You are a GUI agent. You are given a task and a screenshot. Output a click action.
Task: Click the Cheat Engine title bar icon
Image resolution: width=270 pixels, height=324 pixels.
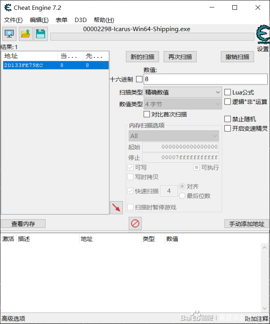point(8,7)
